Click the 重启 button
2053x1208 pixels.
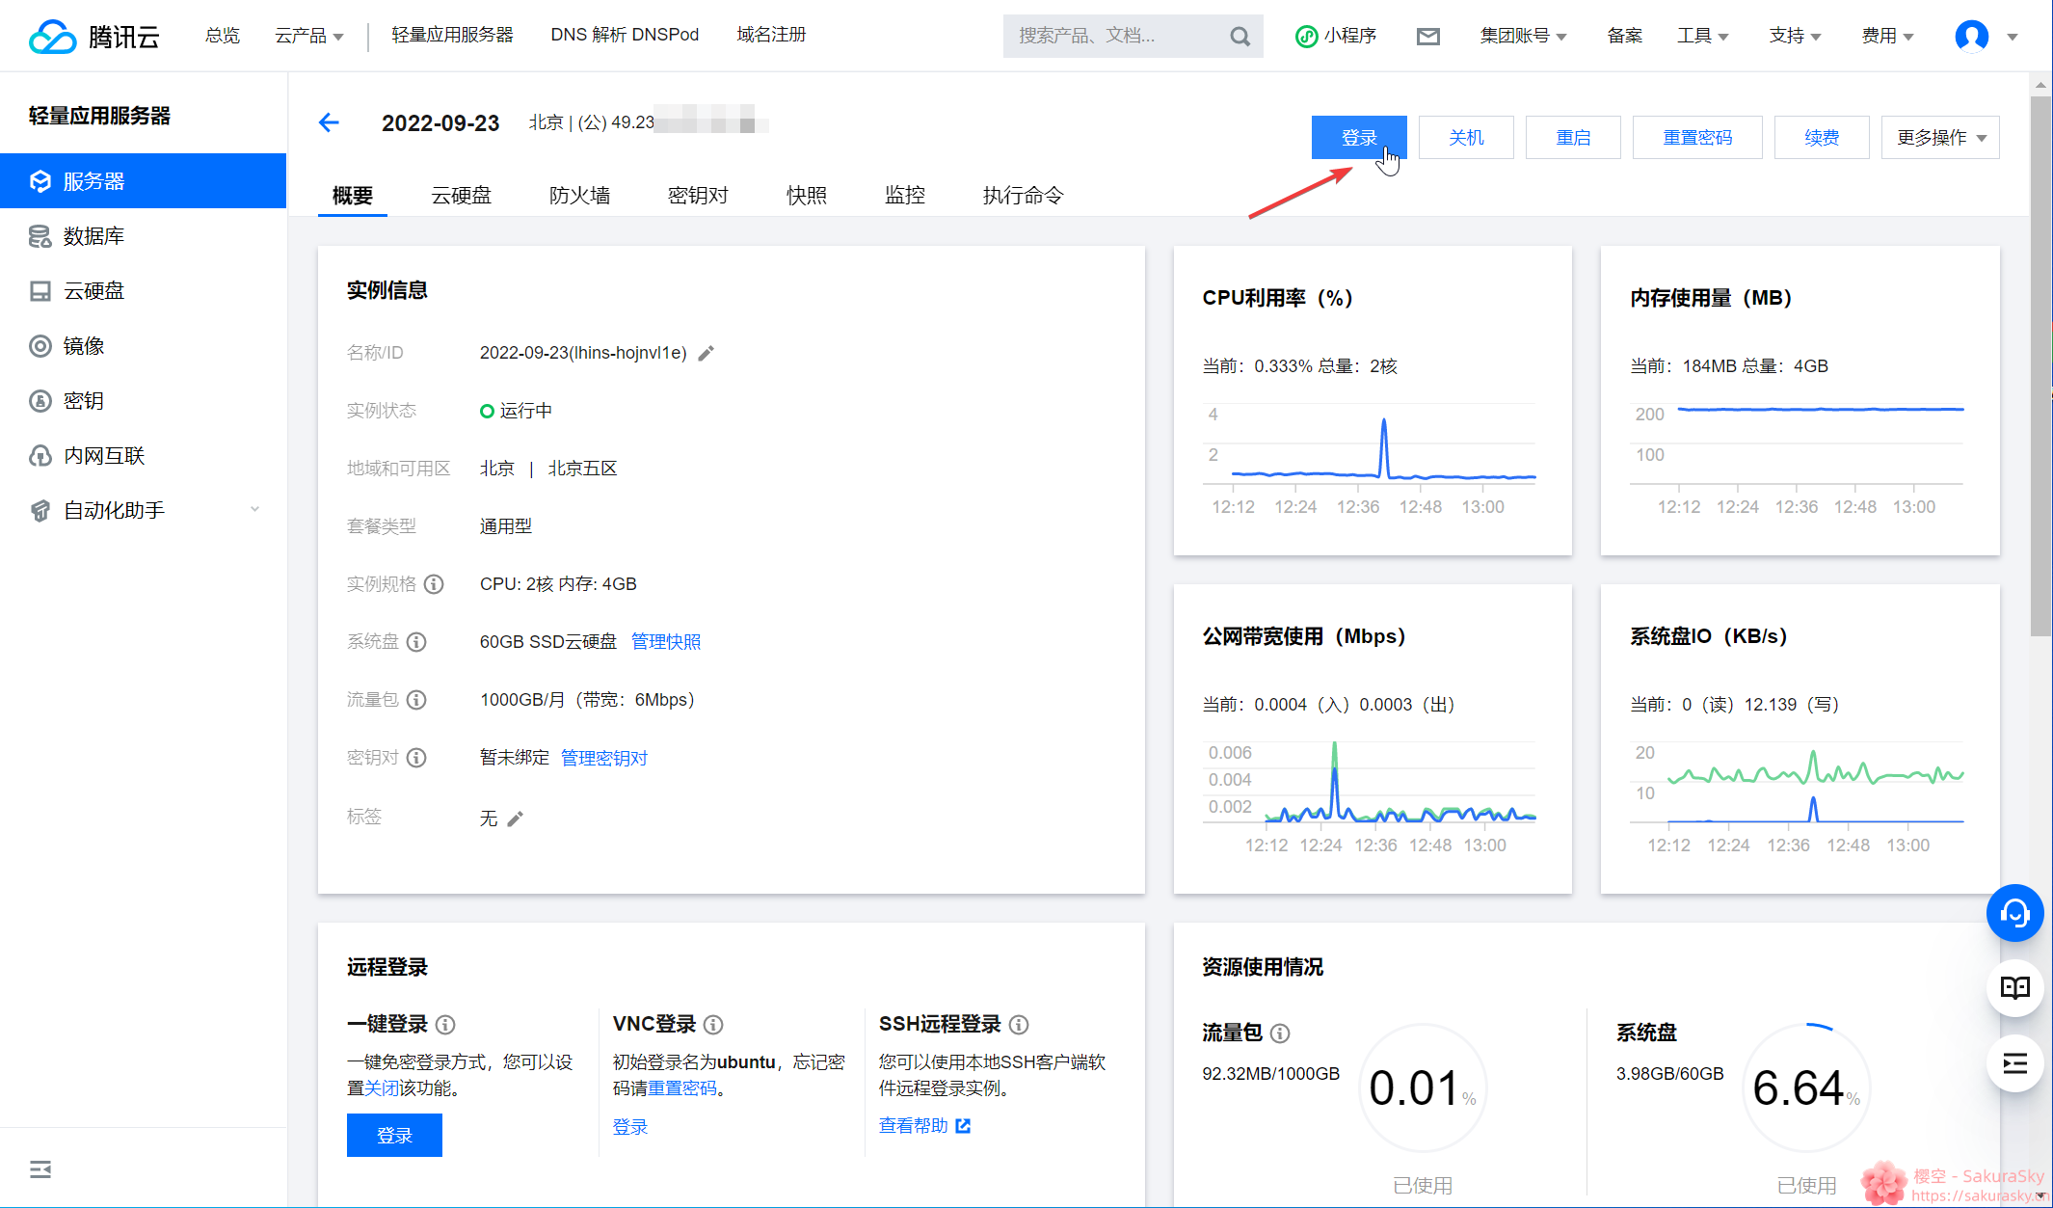pyautogui.click(x=1573, y=138)
